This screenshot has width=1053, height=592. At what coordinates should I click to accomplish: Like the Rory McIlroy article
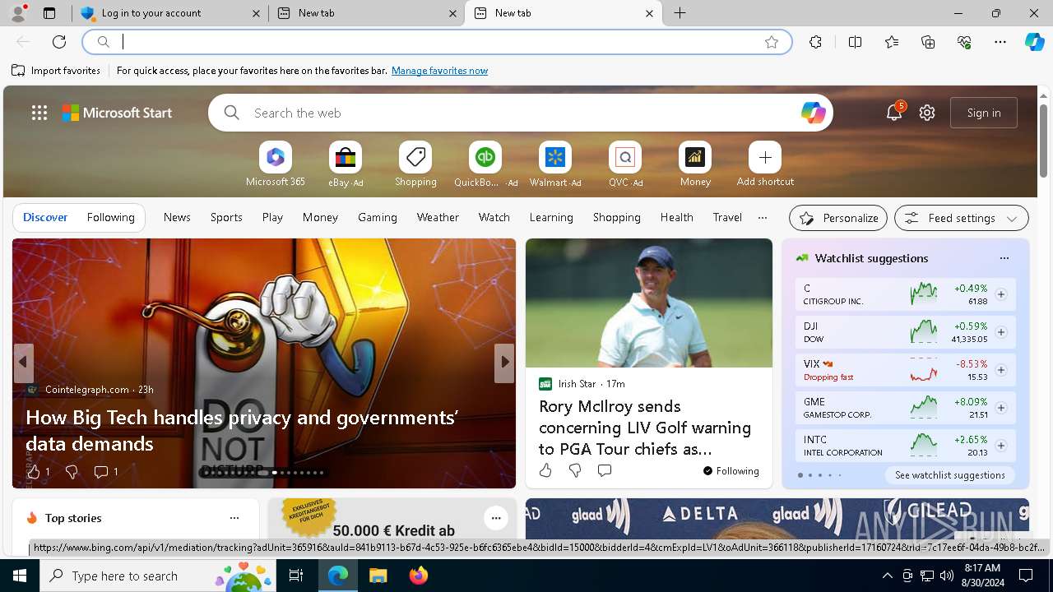point(545,470)
